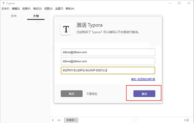
Task: Click the 购买 button
Action: point(72,94)
